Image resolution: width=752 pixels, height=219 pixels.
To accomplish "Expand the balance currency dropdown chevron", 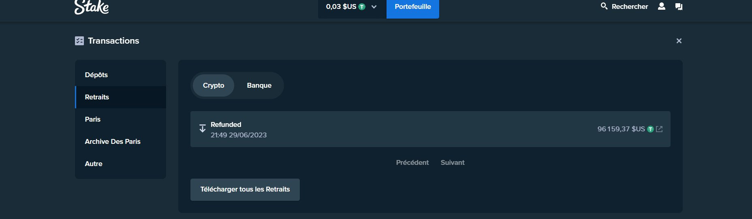I will pyautogui.click(x=374, y=7).
